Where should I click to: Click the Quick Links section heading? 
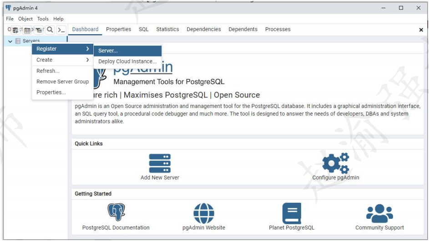(x=89, y=144)
